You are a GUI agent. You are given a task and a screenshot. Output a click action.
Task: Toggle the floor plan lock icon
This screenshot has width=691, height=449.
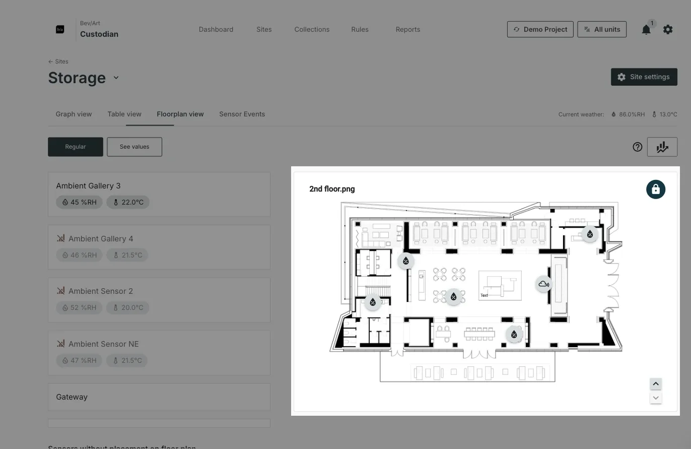[656, 189]
